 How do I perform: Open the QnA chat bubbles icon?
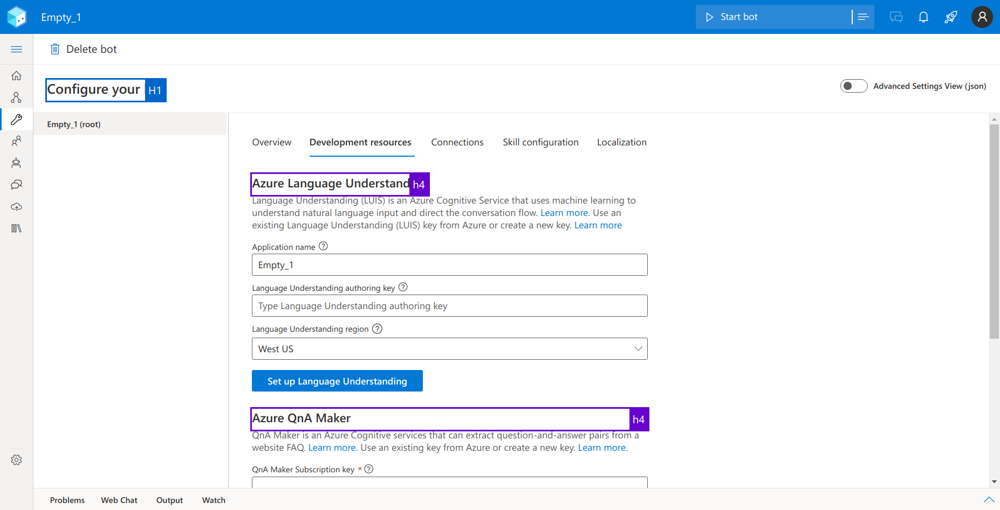[x=16, y=184]
